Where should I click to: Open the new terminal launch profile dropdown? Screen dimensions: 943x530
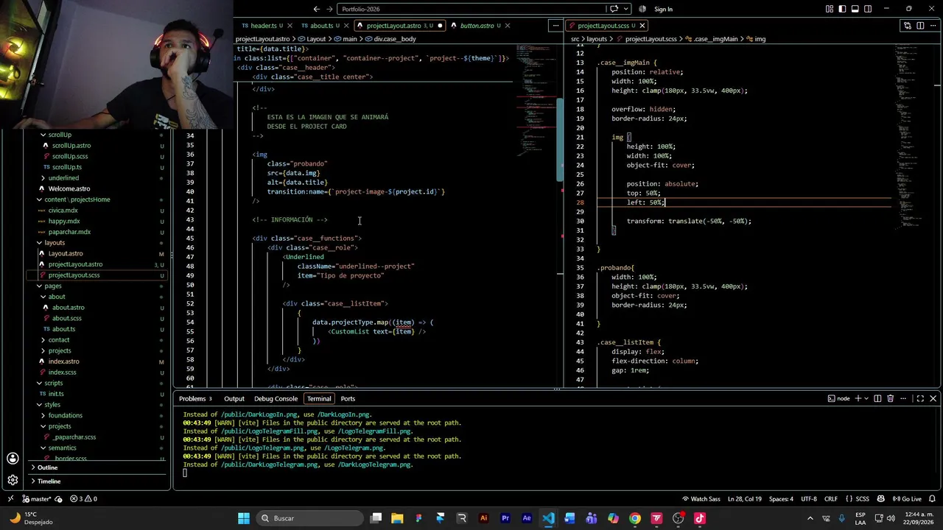coord(867,398)
